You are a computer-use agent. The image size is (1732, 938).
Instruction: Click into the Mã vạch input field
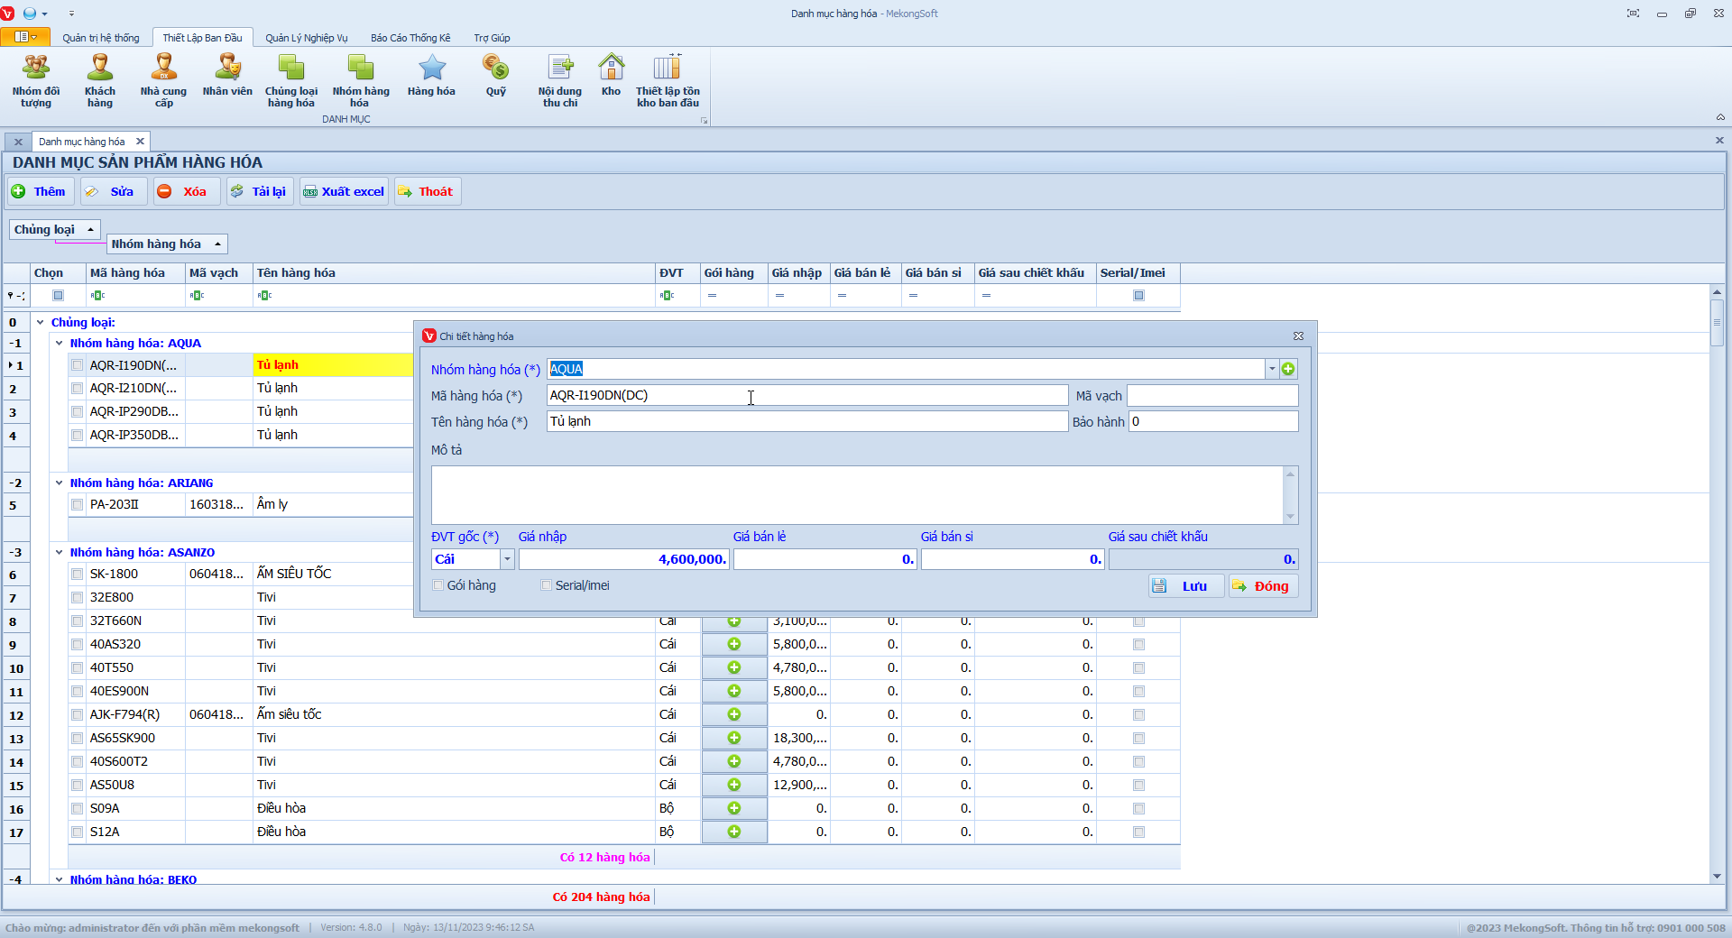(x=1212, y=396)
